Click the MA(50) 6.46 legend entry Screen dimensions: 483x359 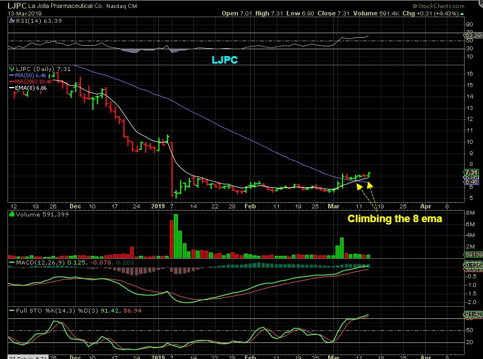pos(30,76)
